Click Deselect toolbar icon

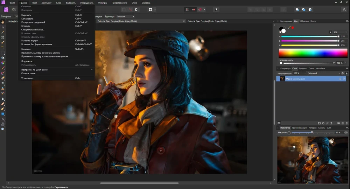coord(130,9)
